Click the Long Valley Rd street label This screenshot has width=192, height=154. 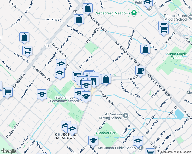click(x=75, y=30)
